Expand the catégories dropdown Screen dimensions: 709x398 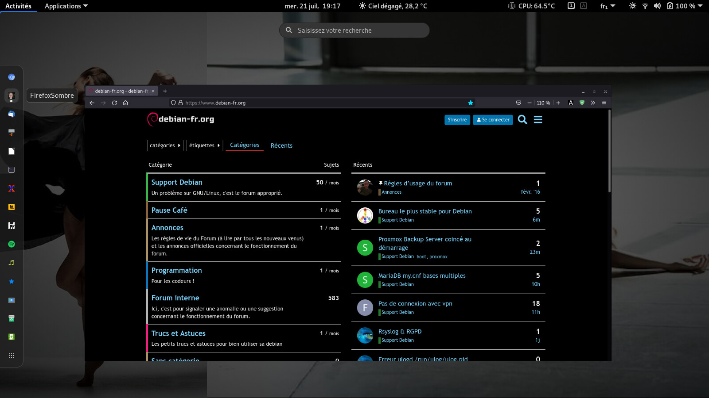pos(165,145)
